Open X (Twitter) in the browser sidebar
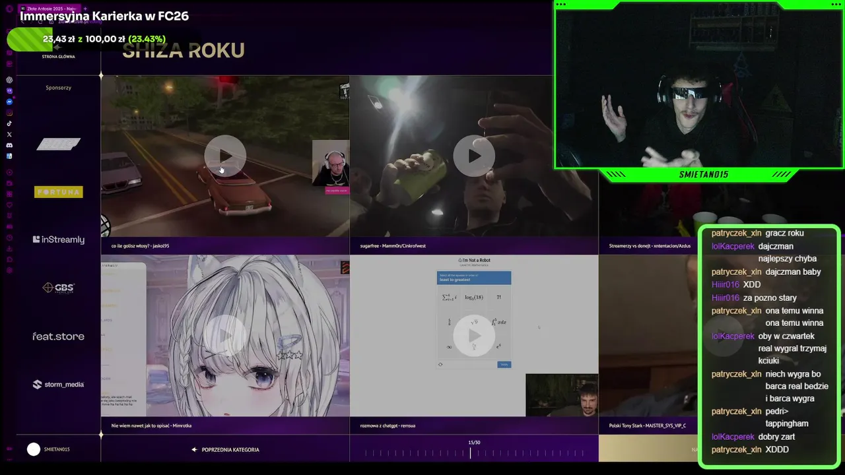Screen dimensions: 845x475 [x=9, y=134]
